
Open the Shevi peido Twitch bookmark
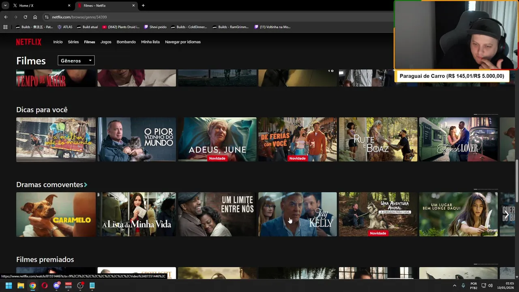pos(155,27)
